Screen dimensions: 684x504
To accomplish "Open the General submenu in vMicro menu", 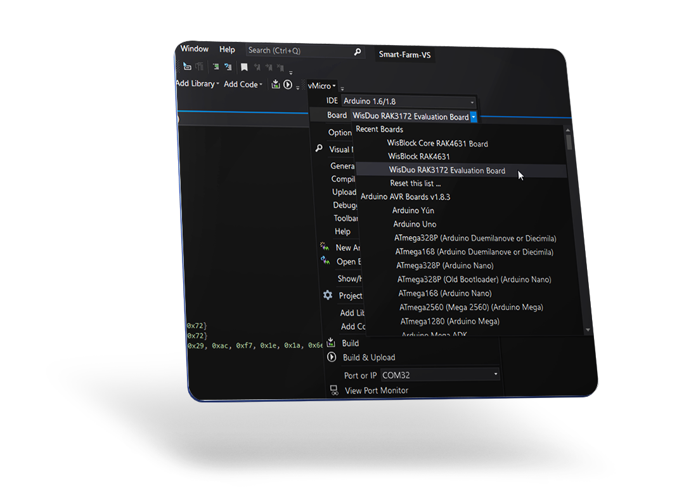I will (342, 166).
